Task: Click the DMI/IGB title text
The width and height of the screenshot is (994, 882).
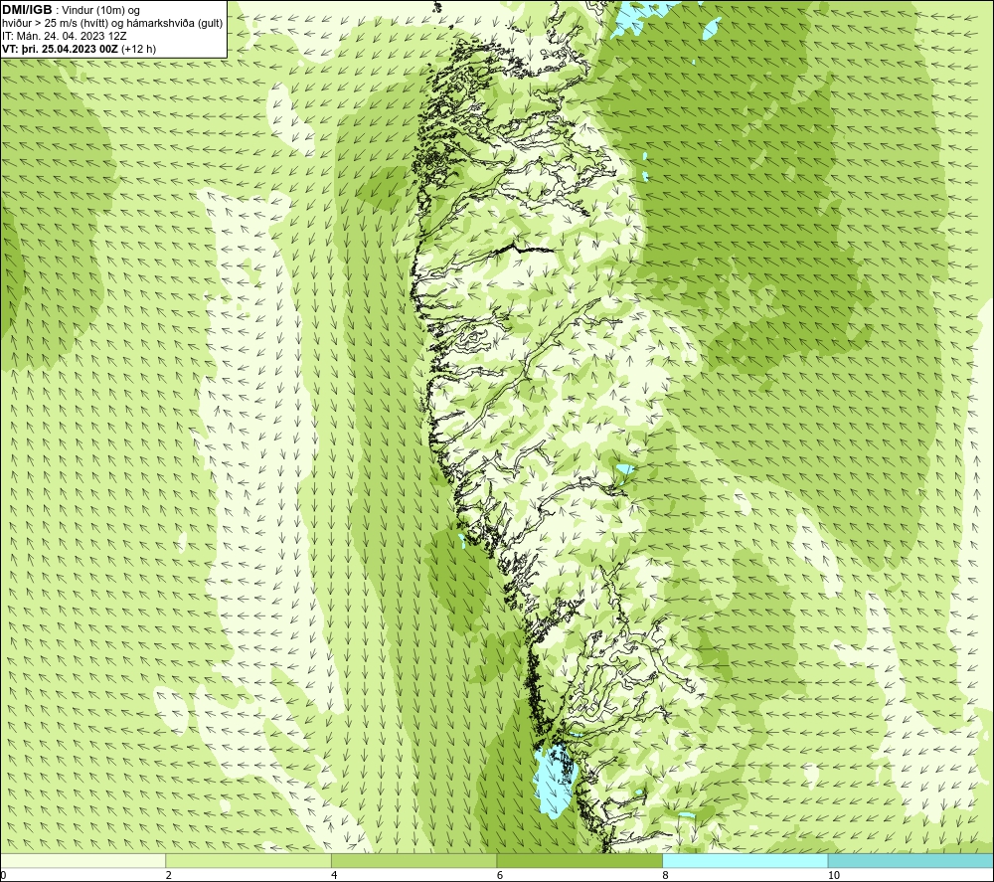Action: 27,10
